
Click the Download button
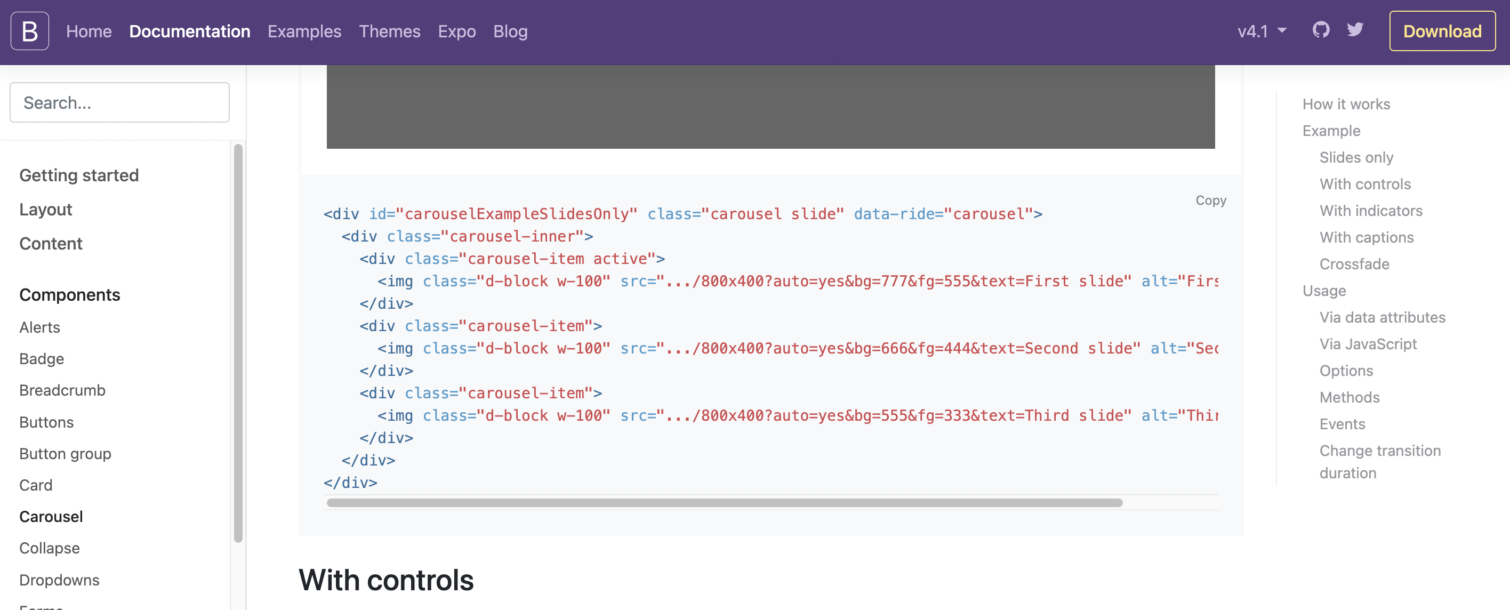tap(1442, 31)
